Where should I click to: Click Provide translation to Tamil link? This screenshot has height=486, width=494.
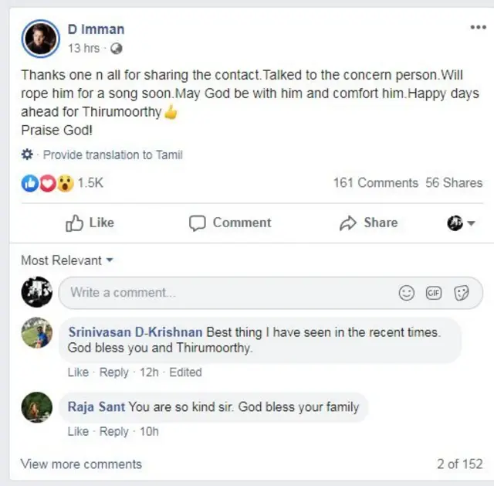click(x=113, y=155)
